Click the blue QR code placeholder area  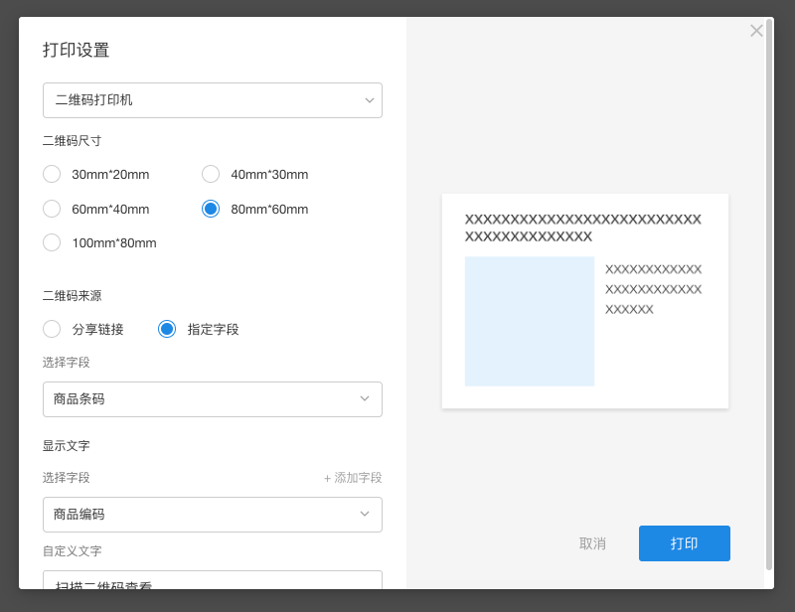coord(529,320)
